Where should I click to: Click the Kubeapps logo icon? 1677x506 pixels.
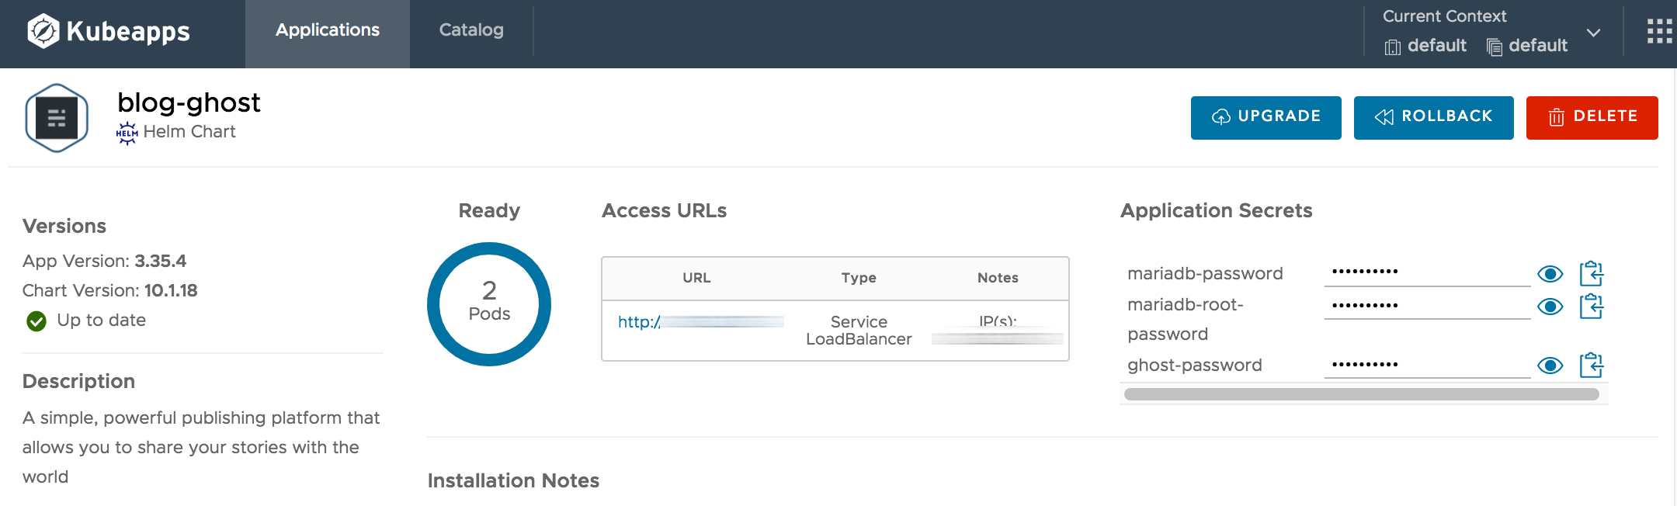pos(43,32)
